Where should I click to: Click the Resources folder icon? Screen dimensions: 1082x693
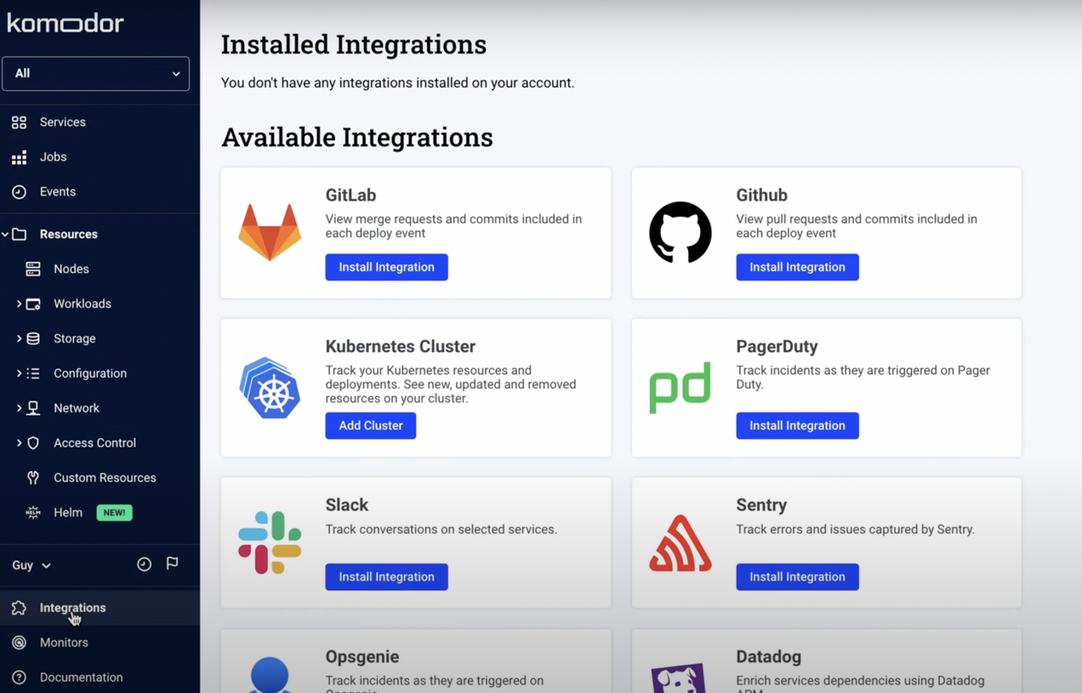(19, 234)
